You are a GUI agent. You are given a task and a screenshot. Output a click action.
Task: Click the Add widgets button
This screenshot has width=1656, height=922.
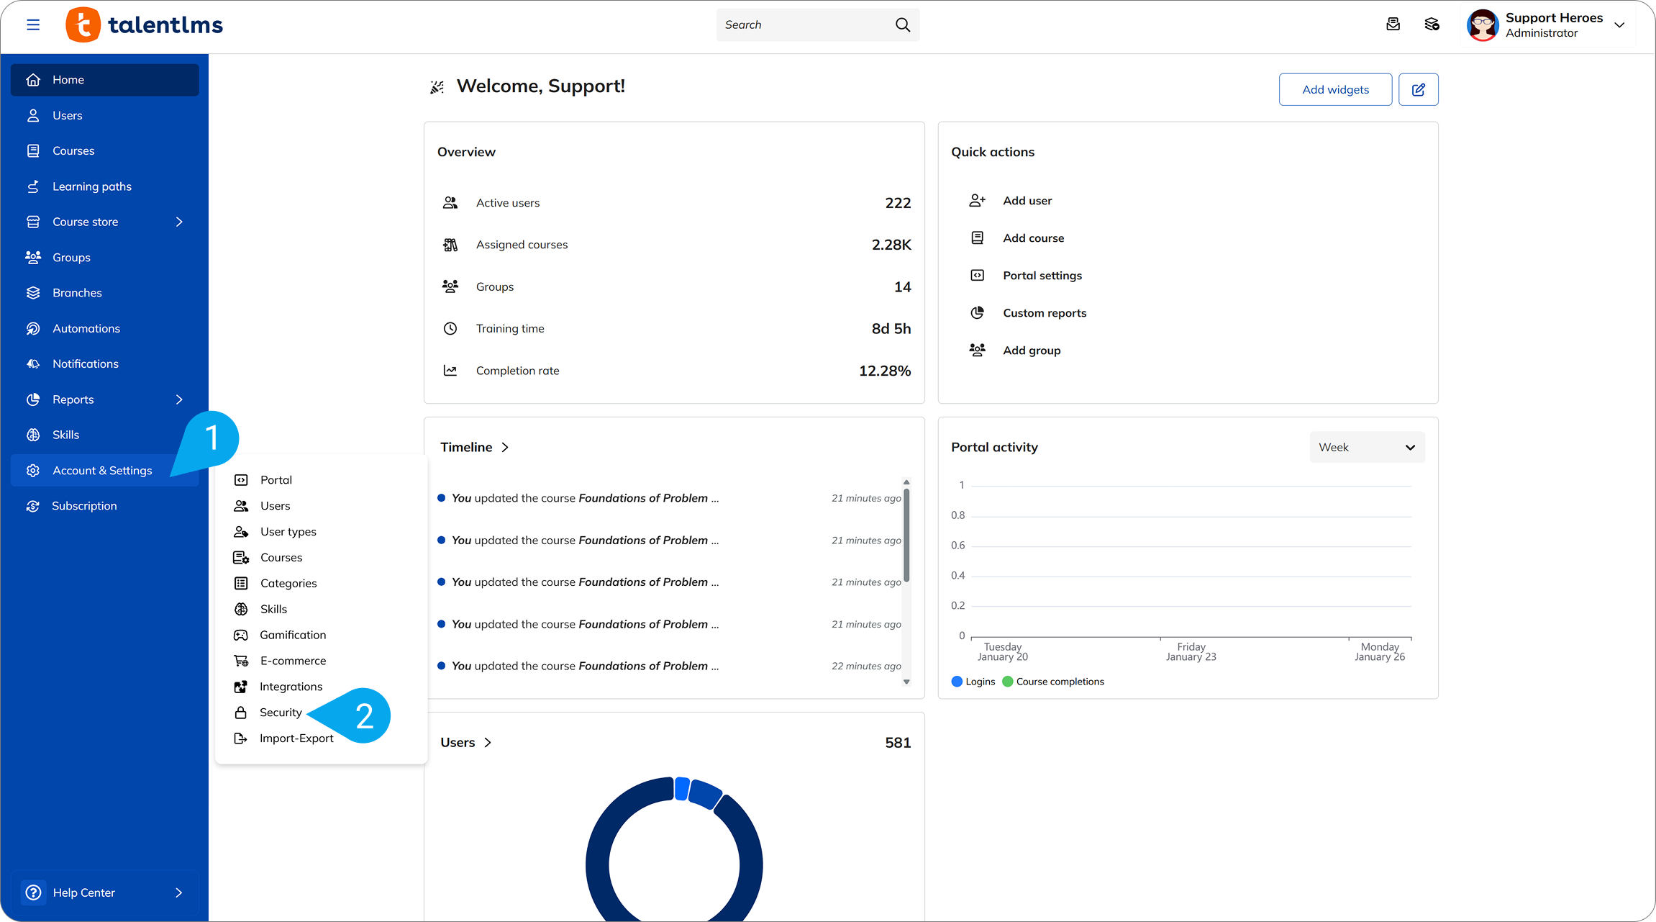[1335, 90]
